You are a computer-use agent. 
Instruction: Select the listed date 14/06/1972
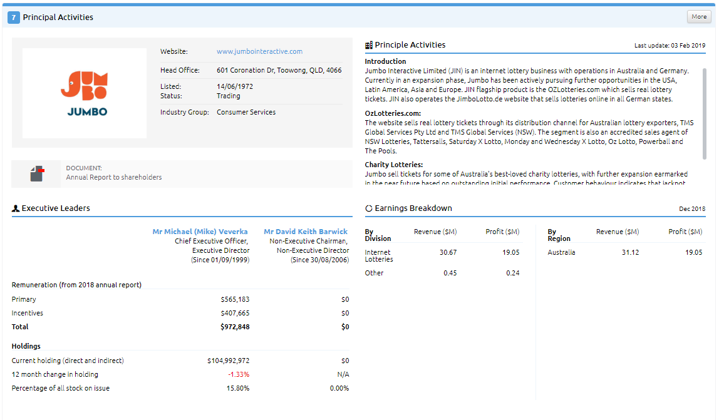[235, 86]
